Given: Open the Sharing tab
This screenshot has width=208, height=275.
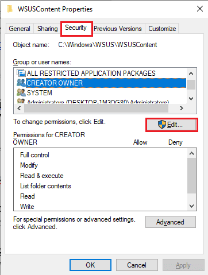Looking at the screenshot, I should [47, 29].
